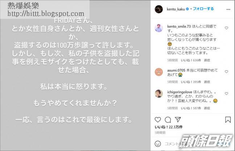Like the ichigoringolove comment heart
This screenshot has width=235, height=151.
coord(226,93)
